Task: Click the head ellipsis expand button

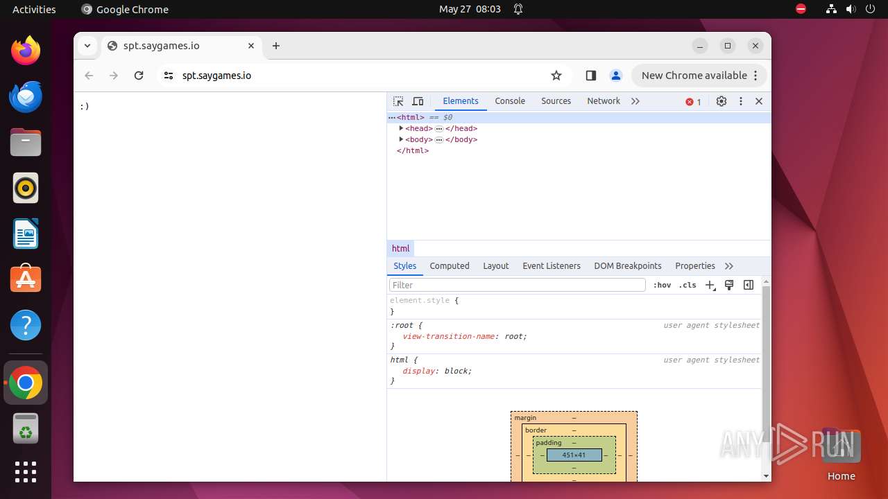Action: point(439,129)
